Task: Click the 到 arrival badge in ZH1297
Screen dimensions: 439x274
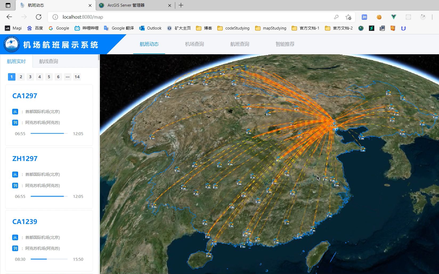Action: [15, 186]
